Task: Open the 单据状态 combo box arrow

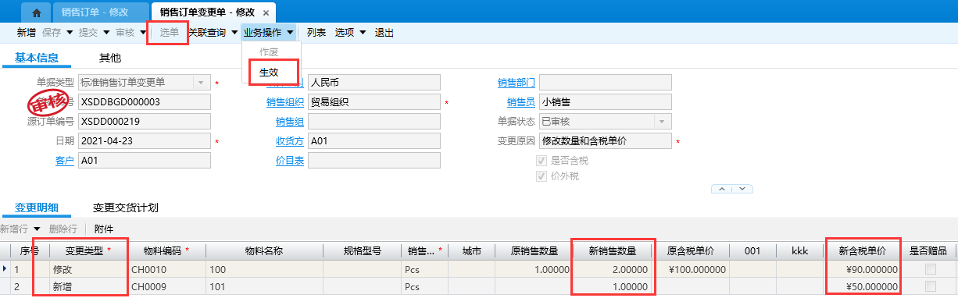Action: coord(663,122)
